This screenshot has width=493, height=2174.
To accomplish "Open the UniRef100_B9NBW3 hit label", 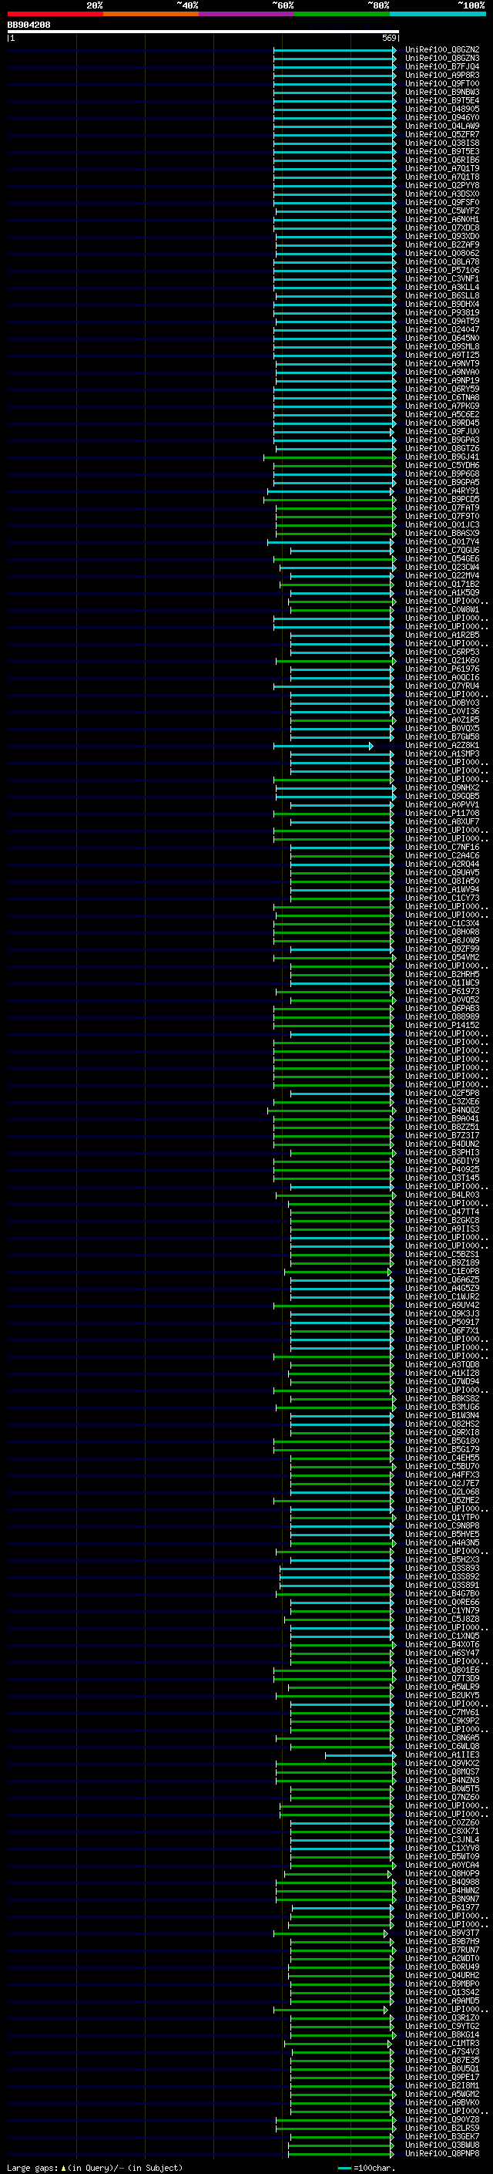I will coord(442,92).
